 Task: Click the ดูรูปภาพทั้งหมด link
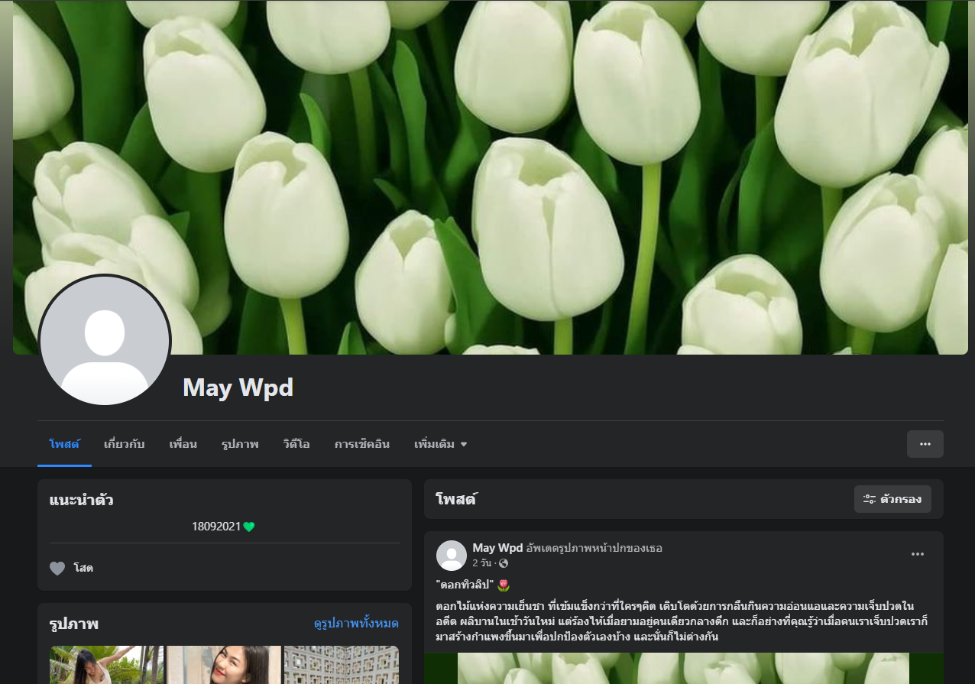coord(356,624)
